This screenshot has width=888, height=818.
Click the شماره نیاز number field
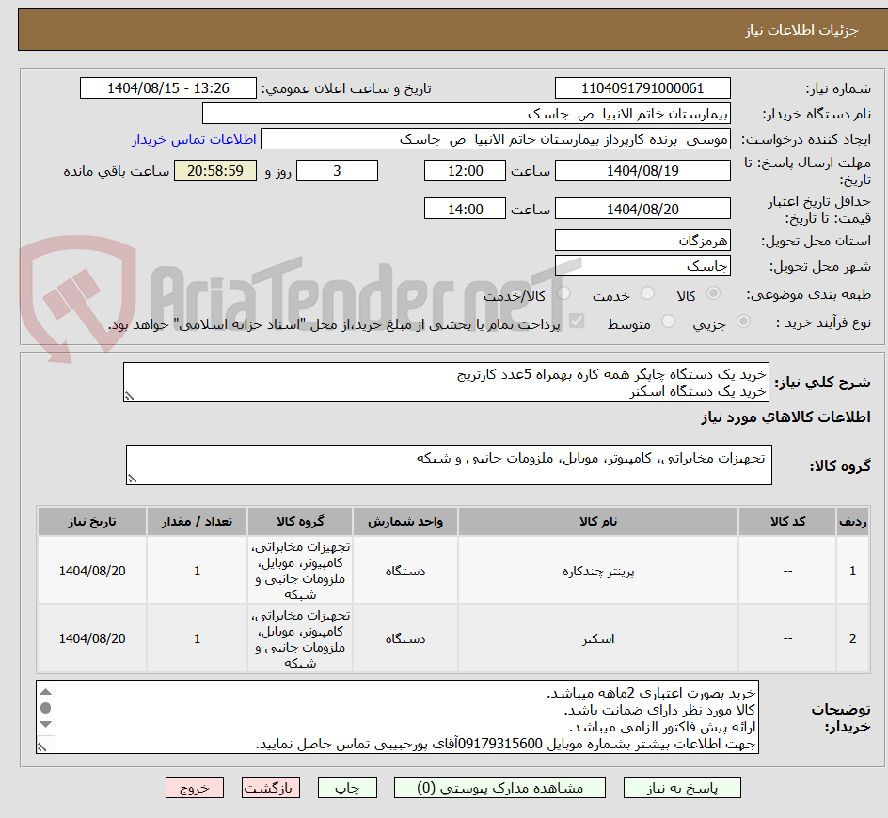642,88
